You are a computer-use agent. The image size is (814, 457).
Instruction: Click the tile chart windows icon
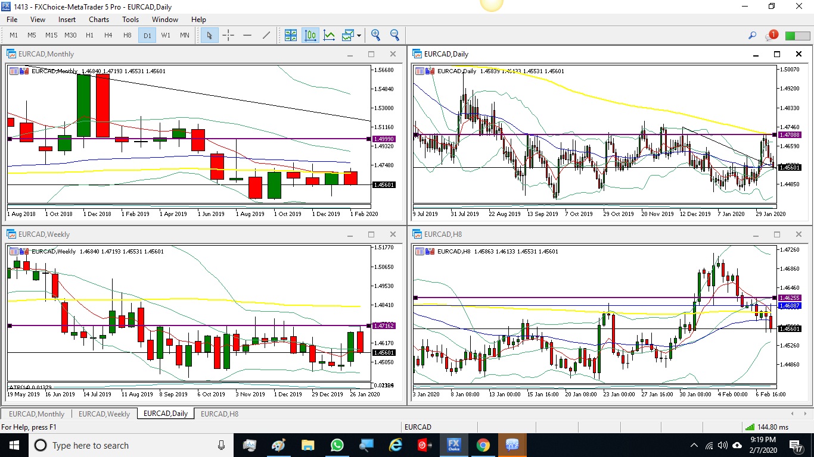[291, 35]
